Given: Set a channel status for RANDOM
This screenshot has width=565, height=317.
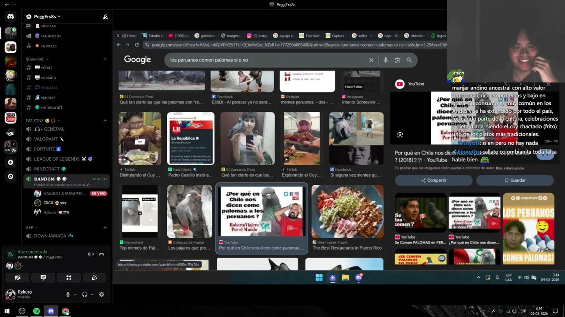Looking at the screenshot, I should (x=62, y=185).
